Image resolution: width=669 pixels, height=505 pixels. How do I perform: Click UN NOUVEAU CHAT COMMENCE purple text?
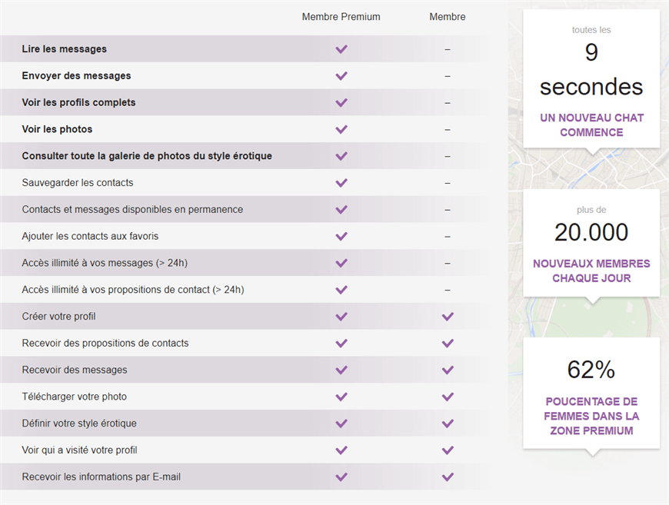pos(591,125)
